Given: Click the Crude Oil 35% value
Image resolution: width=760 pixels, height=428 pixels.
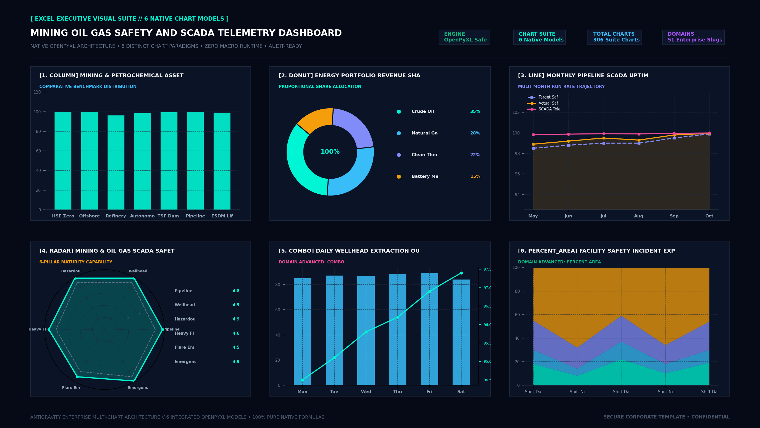Looking at the screenshot, I should click(475, 112).
